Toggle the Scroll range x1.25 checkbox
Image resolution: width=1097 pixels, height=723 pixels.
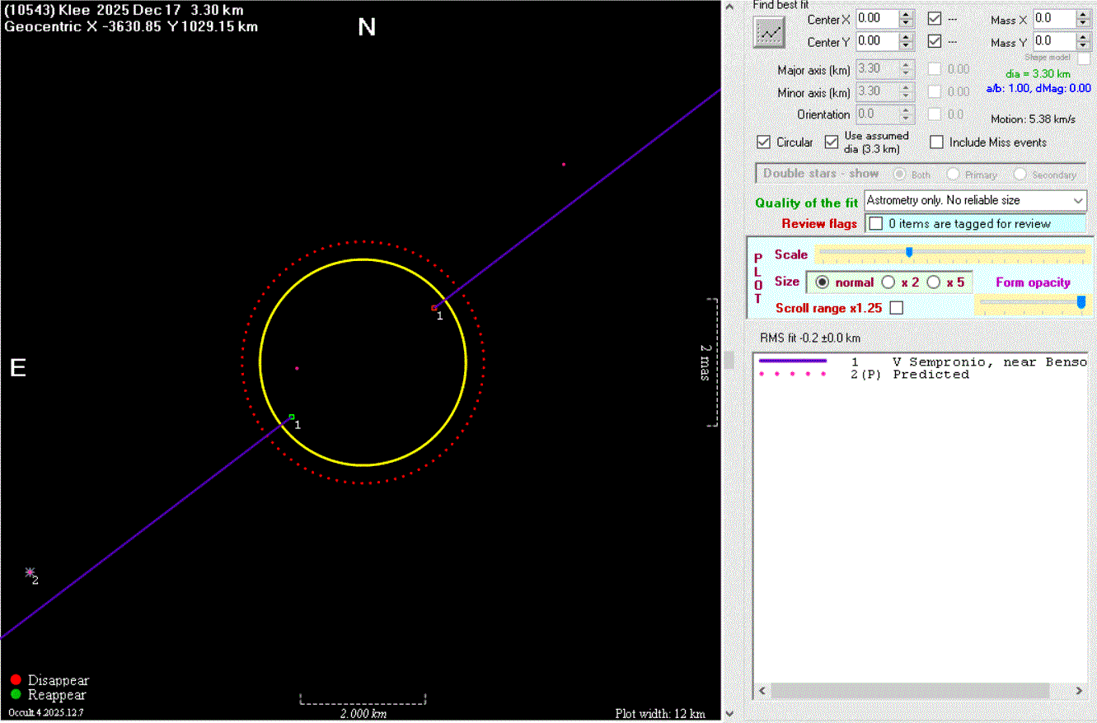[x=897, y=308]
